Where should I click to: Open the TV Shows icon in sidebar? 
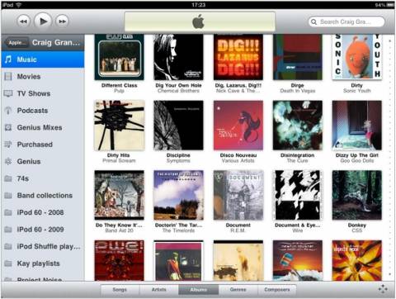(8, 93)
